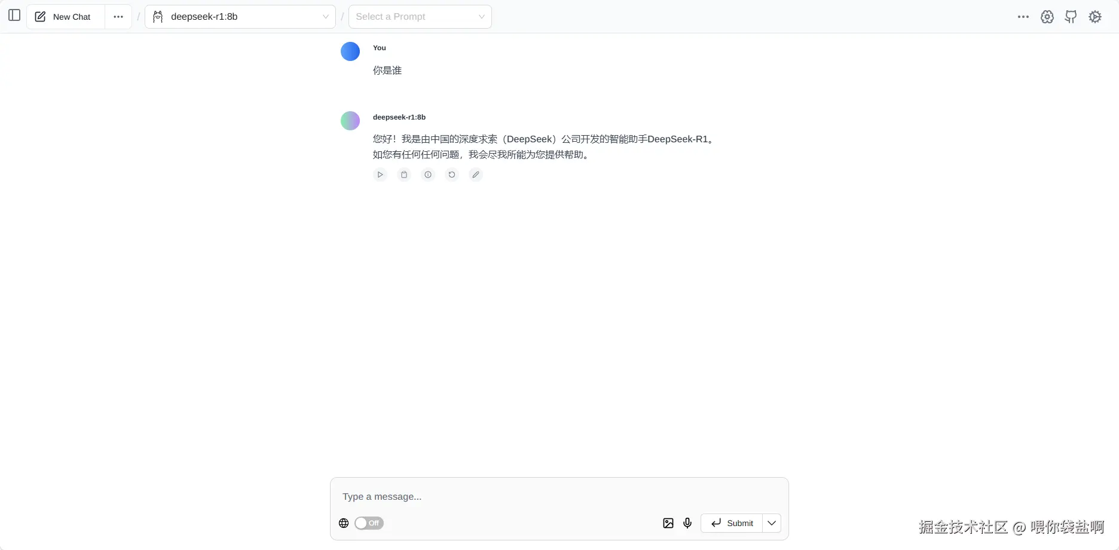Open the more options beside New Chat
Image resolution: width=1119 pixels, height=550 pixels.
tap(118, 17)
